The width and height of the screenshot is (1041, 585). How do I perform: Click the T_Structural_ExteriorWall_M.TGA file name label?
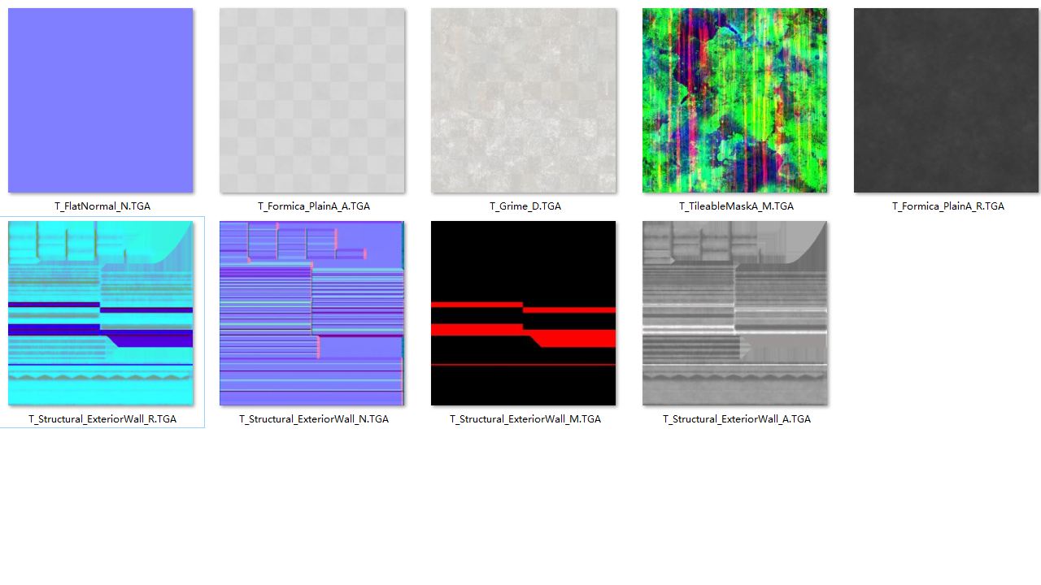pyautogui.click(x=525, y=419)
